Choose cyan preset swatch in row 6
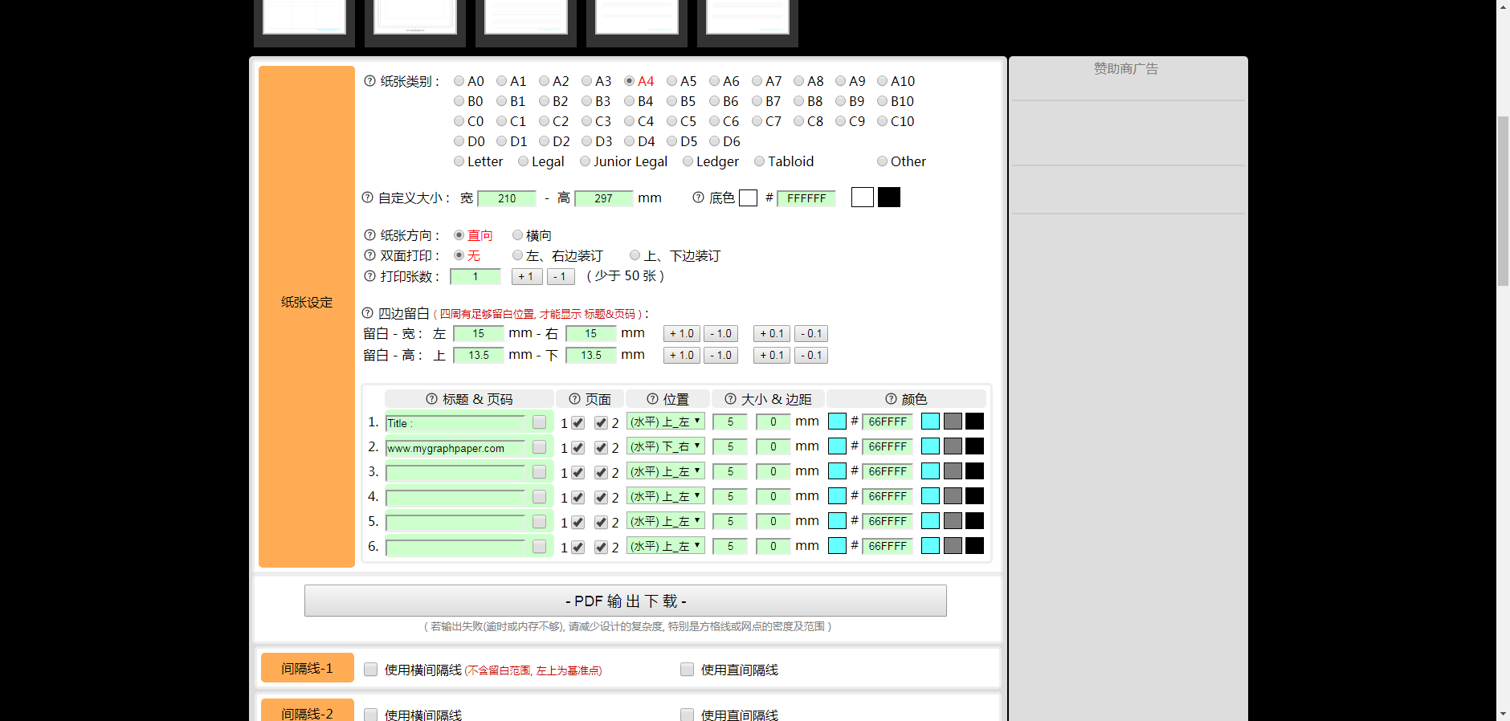Viewport: 1510px width, 721px height. coord(930,546)
